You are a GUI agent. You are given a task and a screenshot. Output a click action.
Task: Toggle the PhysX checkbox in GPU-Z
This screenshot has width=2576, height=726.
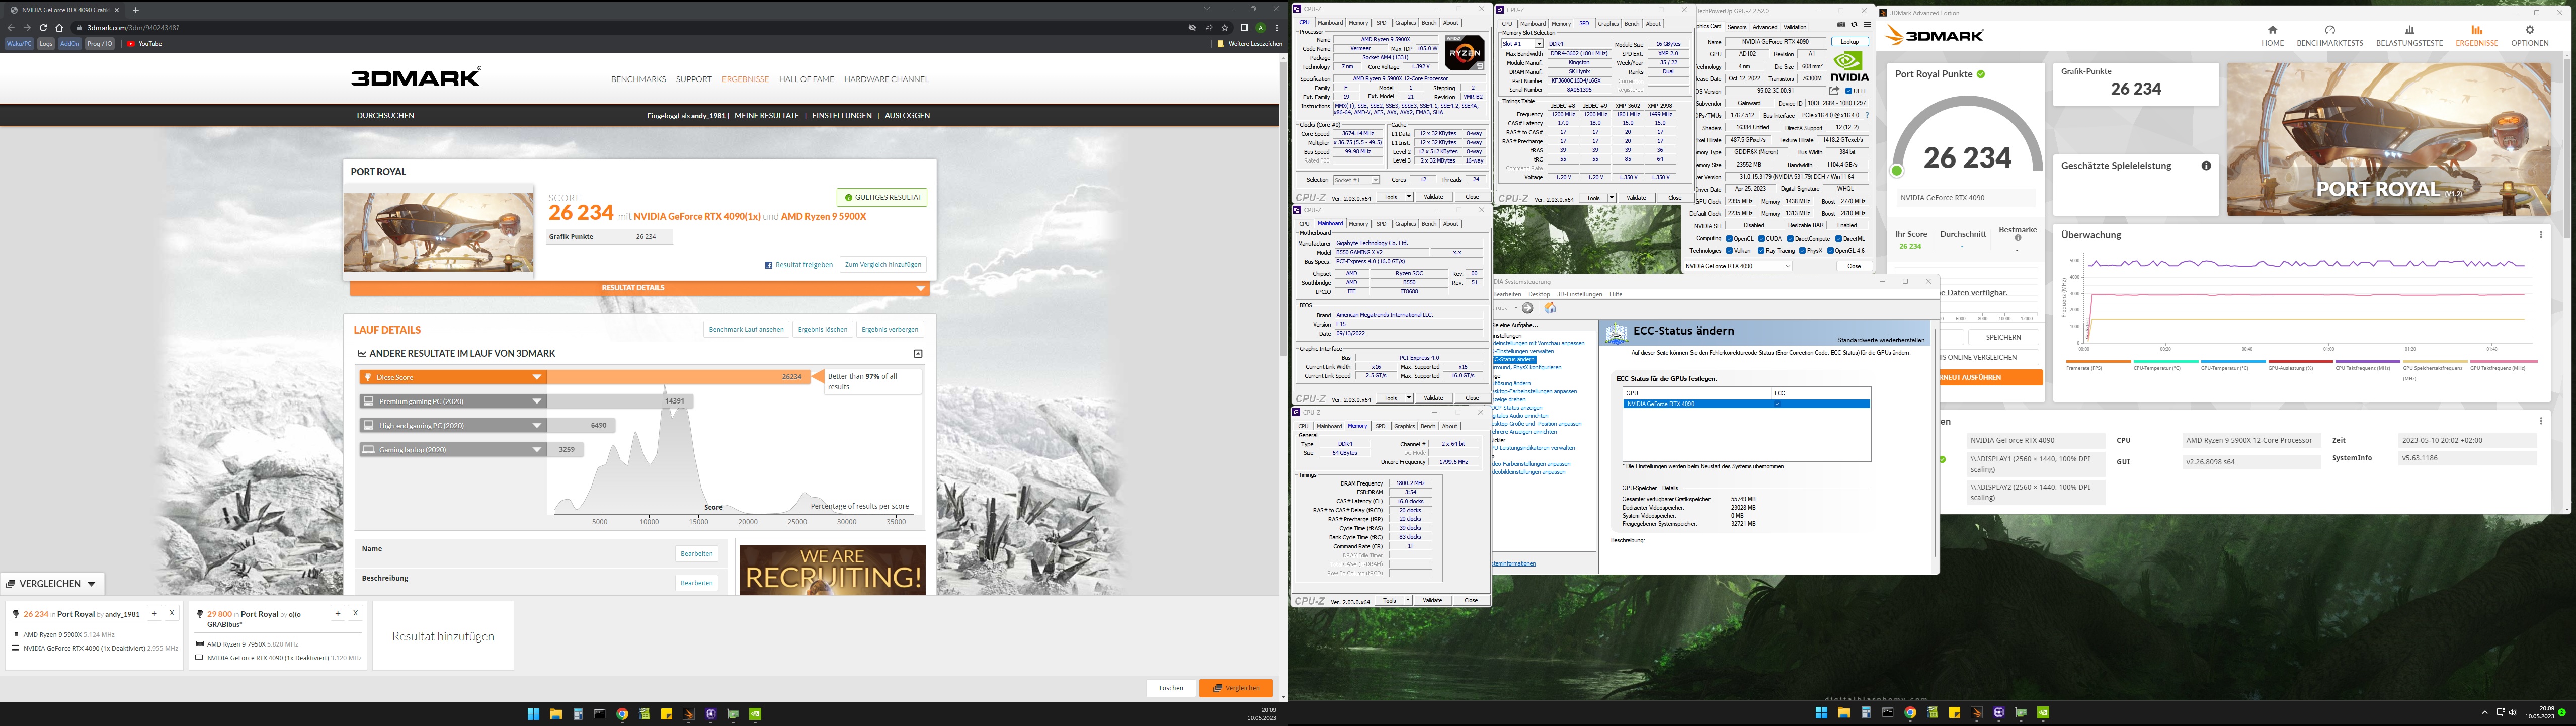click(x=1802, y=250)
